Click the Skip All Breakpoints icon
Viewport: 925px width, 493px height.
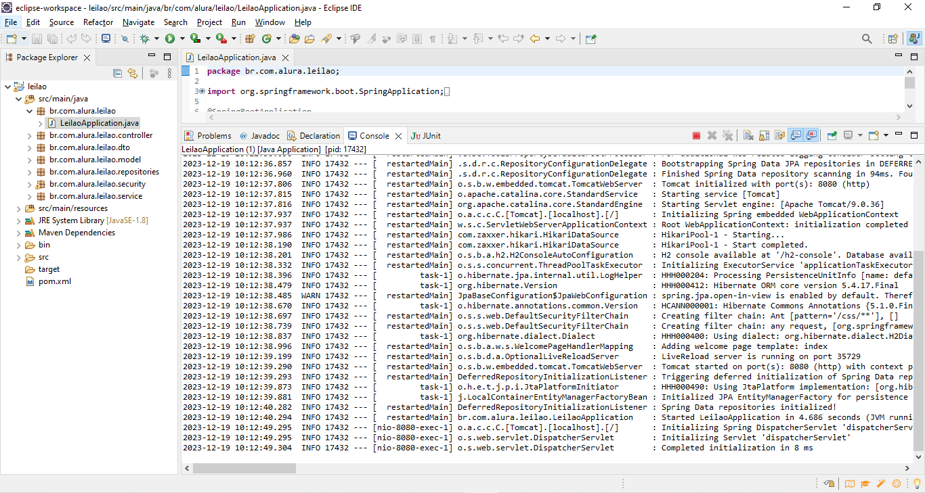point(125,39)
